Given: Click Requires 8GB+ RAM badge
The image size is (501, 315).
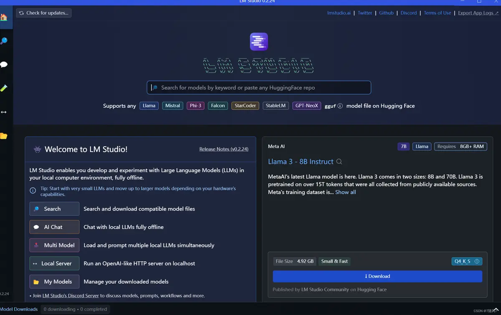Looking at the screenshot, I should [461, 147].
